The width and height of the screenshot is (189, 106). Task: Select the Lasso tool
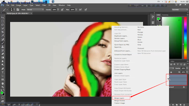pyautogui.click(x=3, y=25)
